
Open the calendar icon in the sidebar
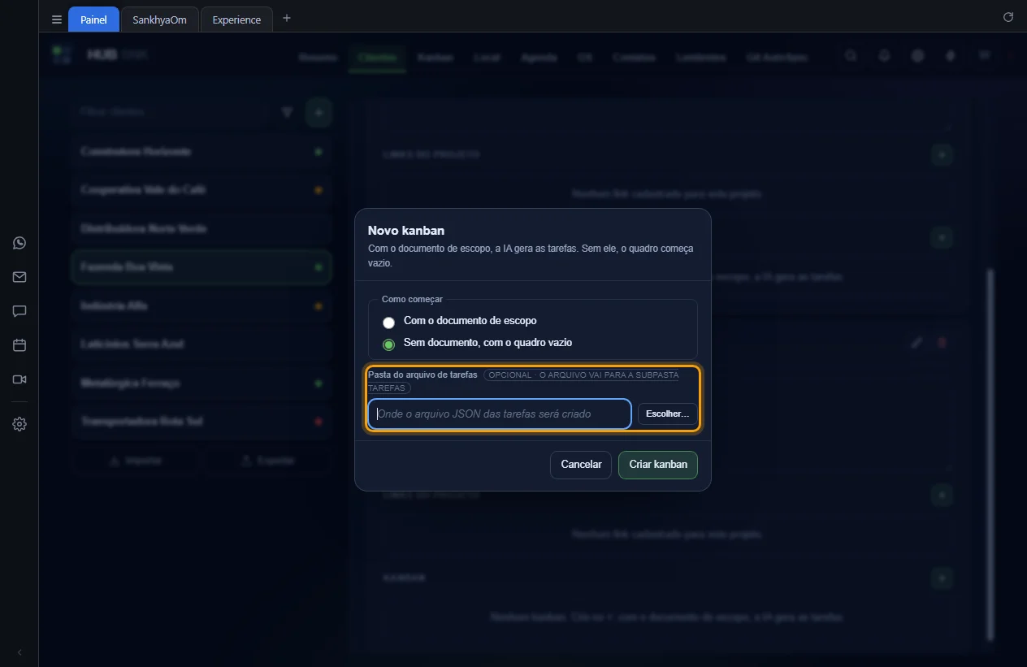click(x=19, y=345)
